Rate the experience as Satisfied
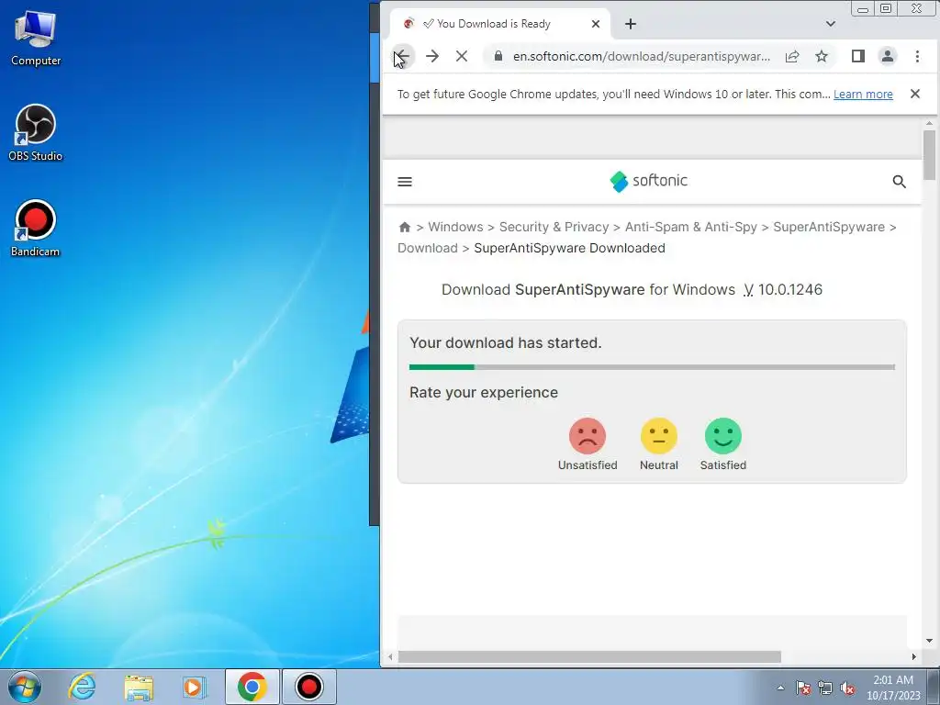The height and width of the screenshot is (705, 940). click(x=723, y=444)
